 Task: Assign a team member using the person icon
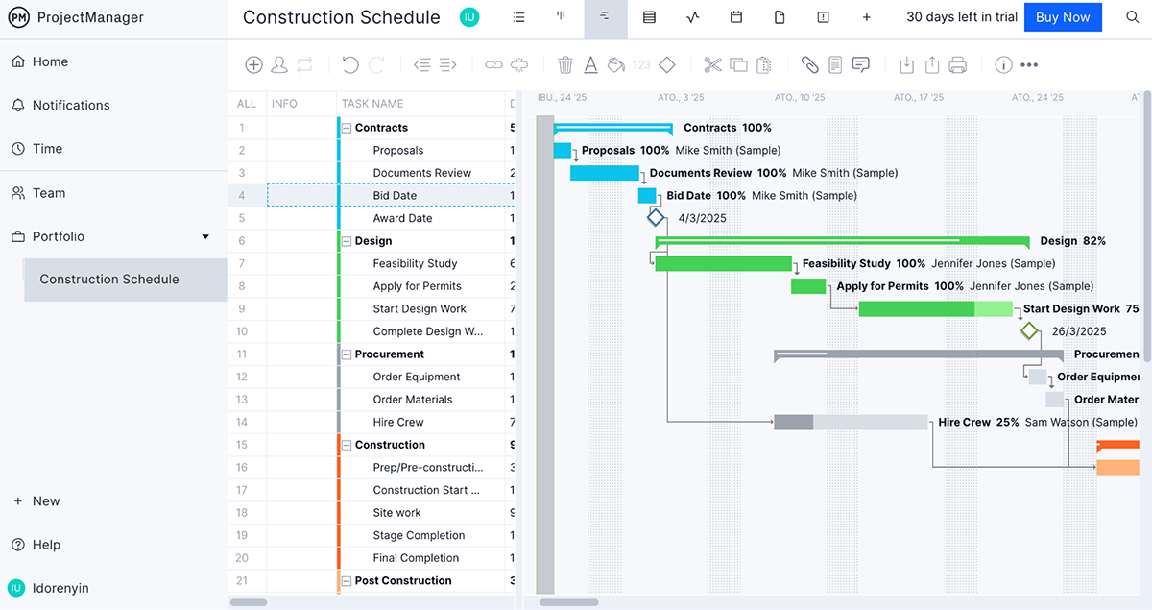pyautogui.click(x=277, y=64)
